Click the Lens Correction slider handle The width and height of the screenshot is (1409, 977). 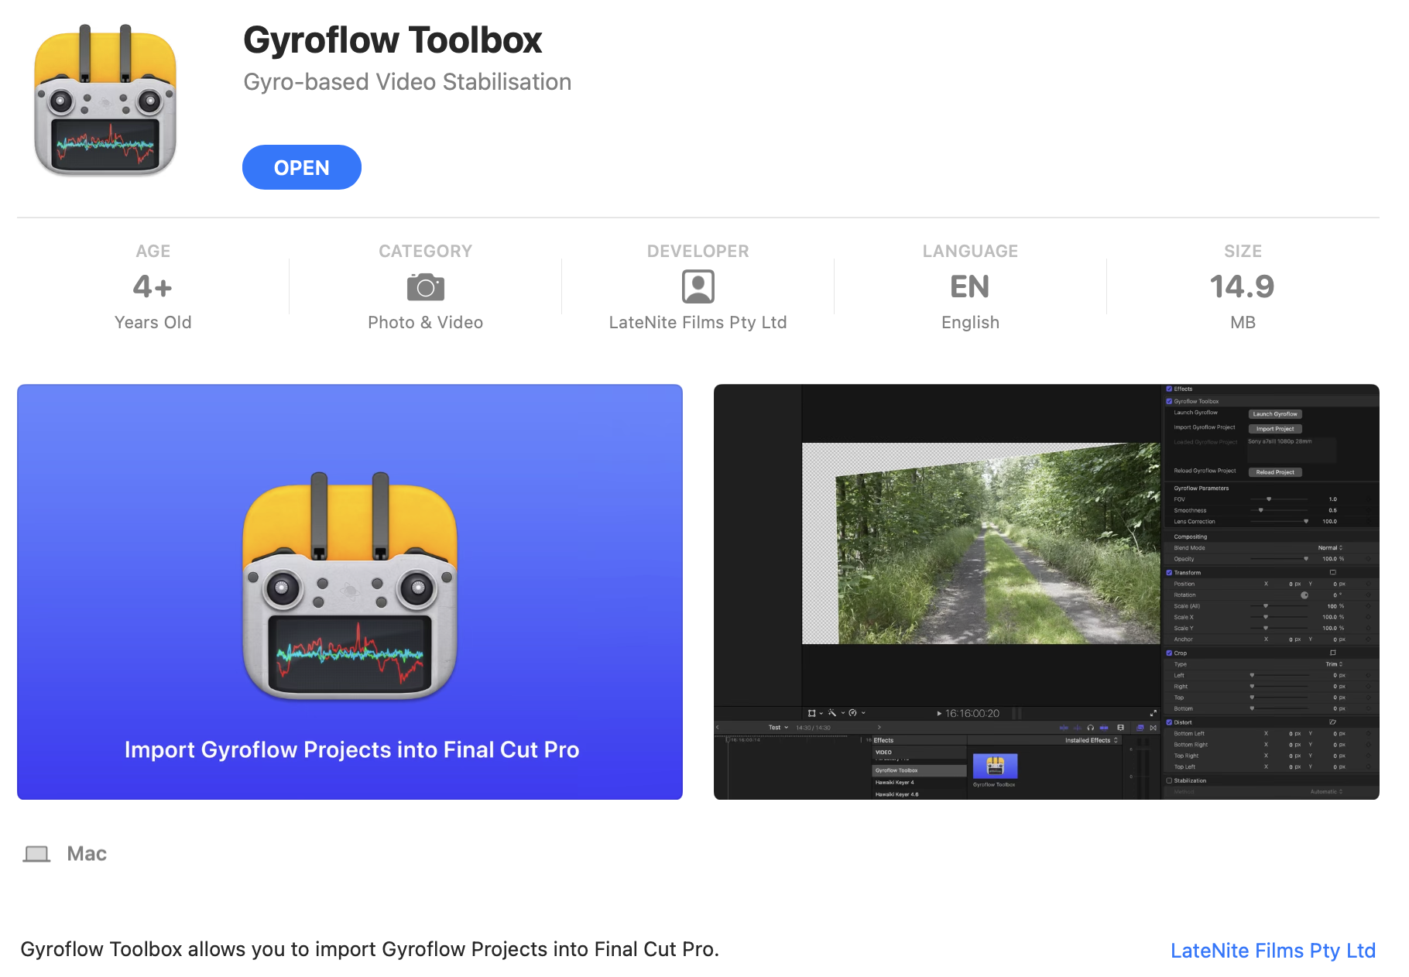[x=1306, y=522]
